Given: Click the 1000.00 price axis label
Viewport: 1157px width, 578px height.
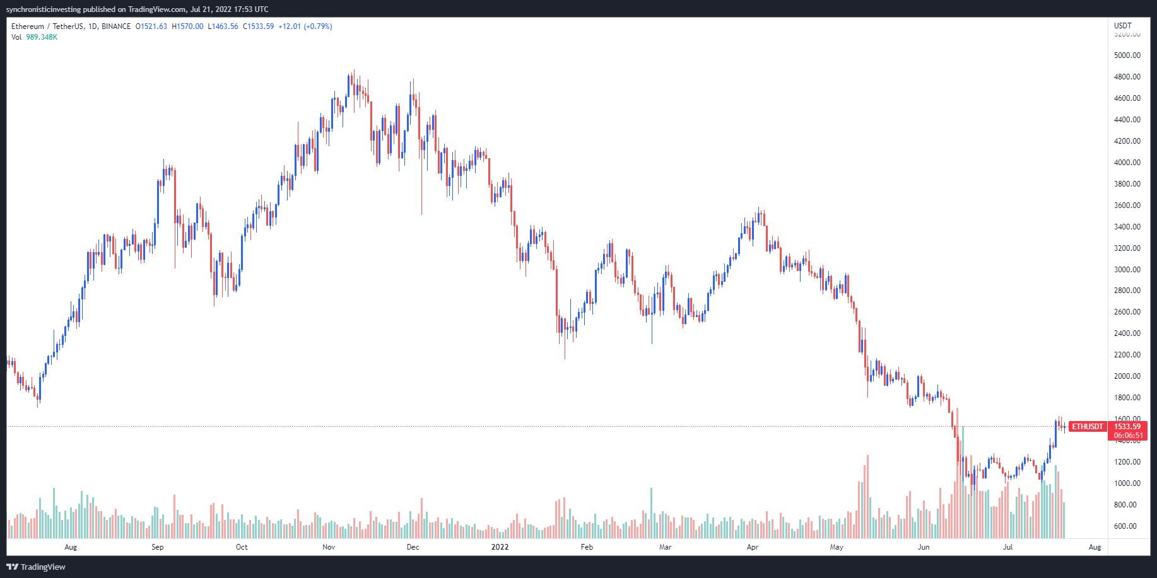Looking at the screenshot, I should [x=1127, y=483].
